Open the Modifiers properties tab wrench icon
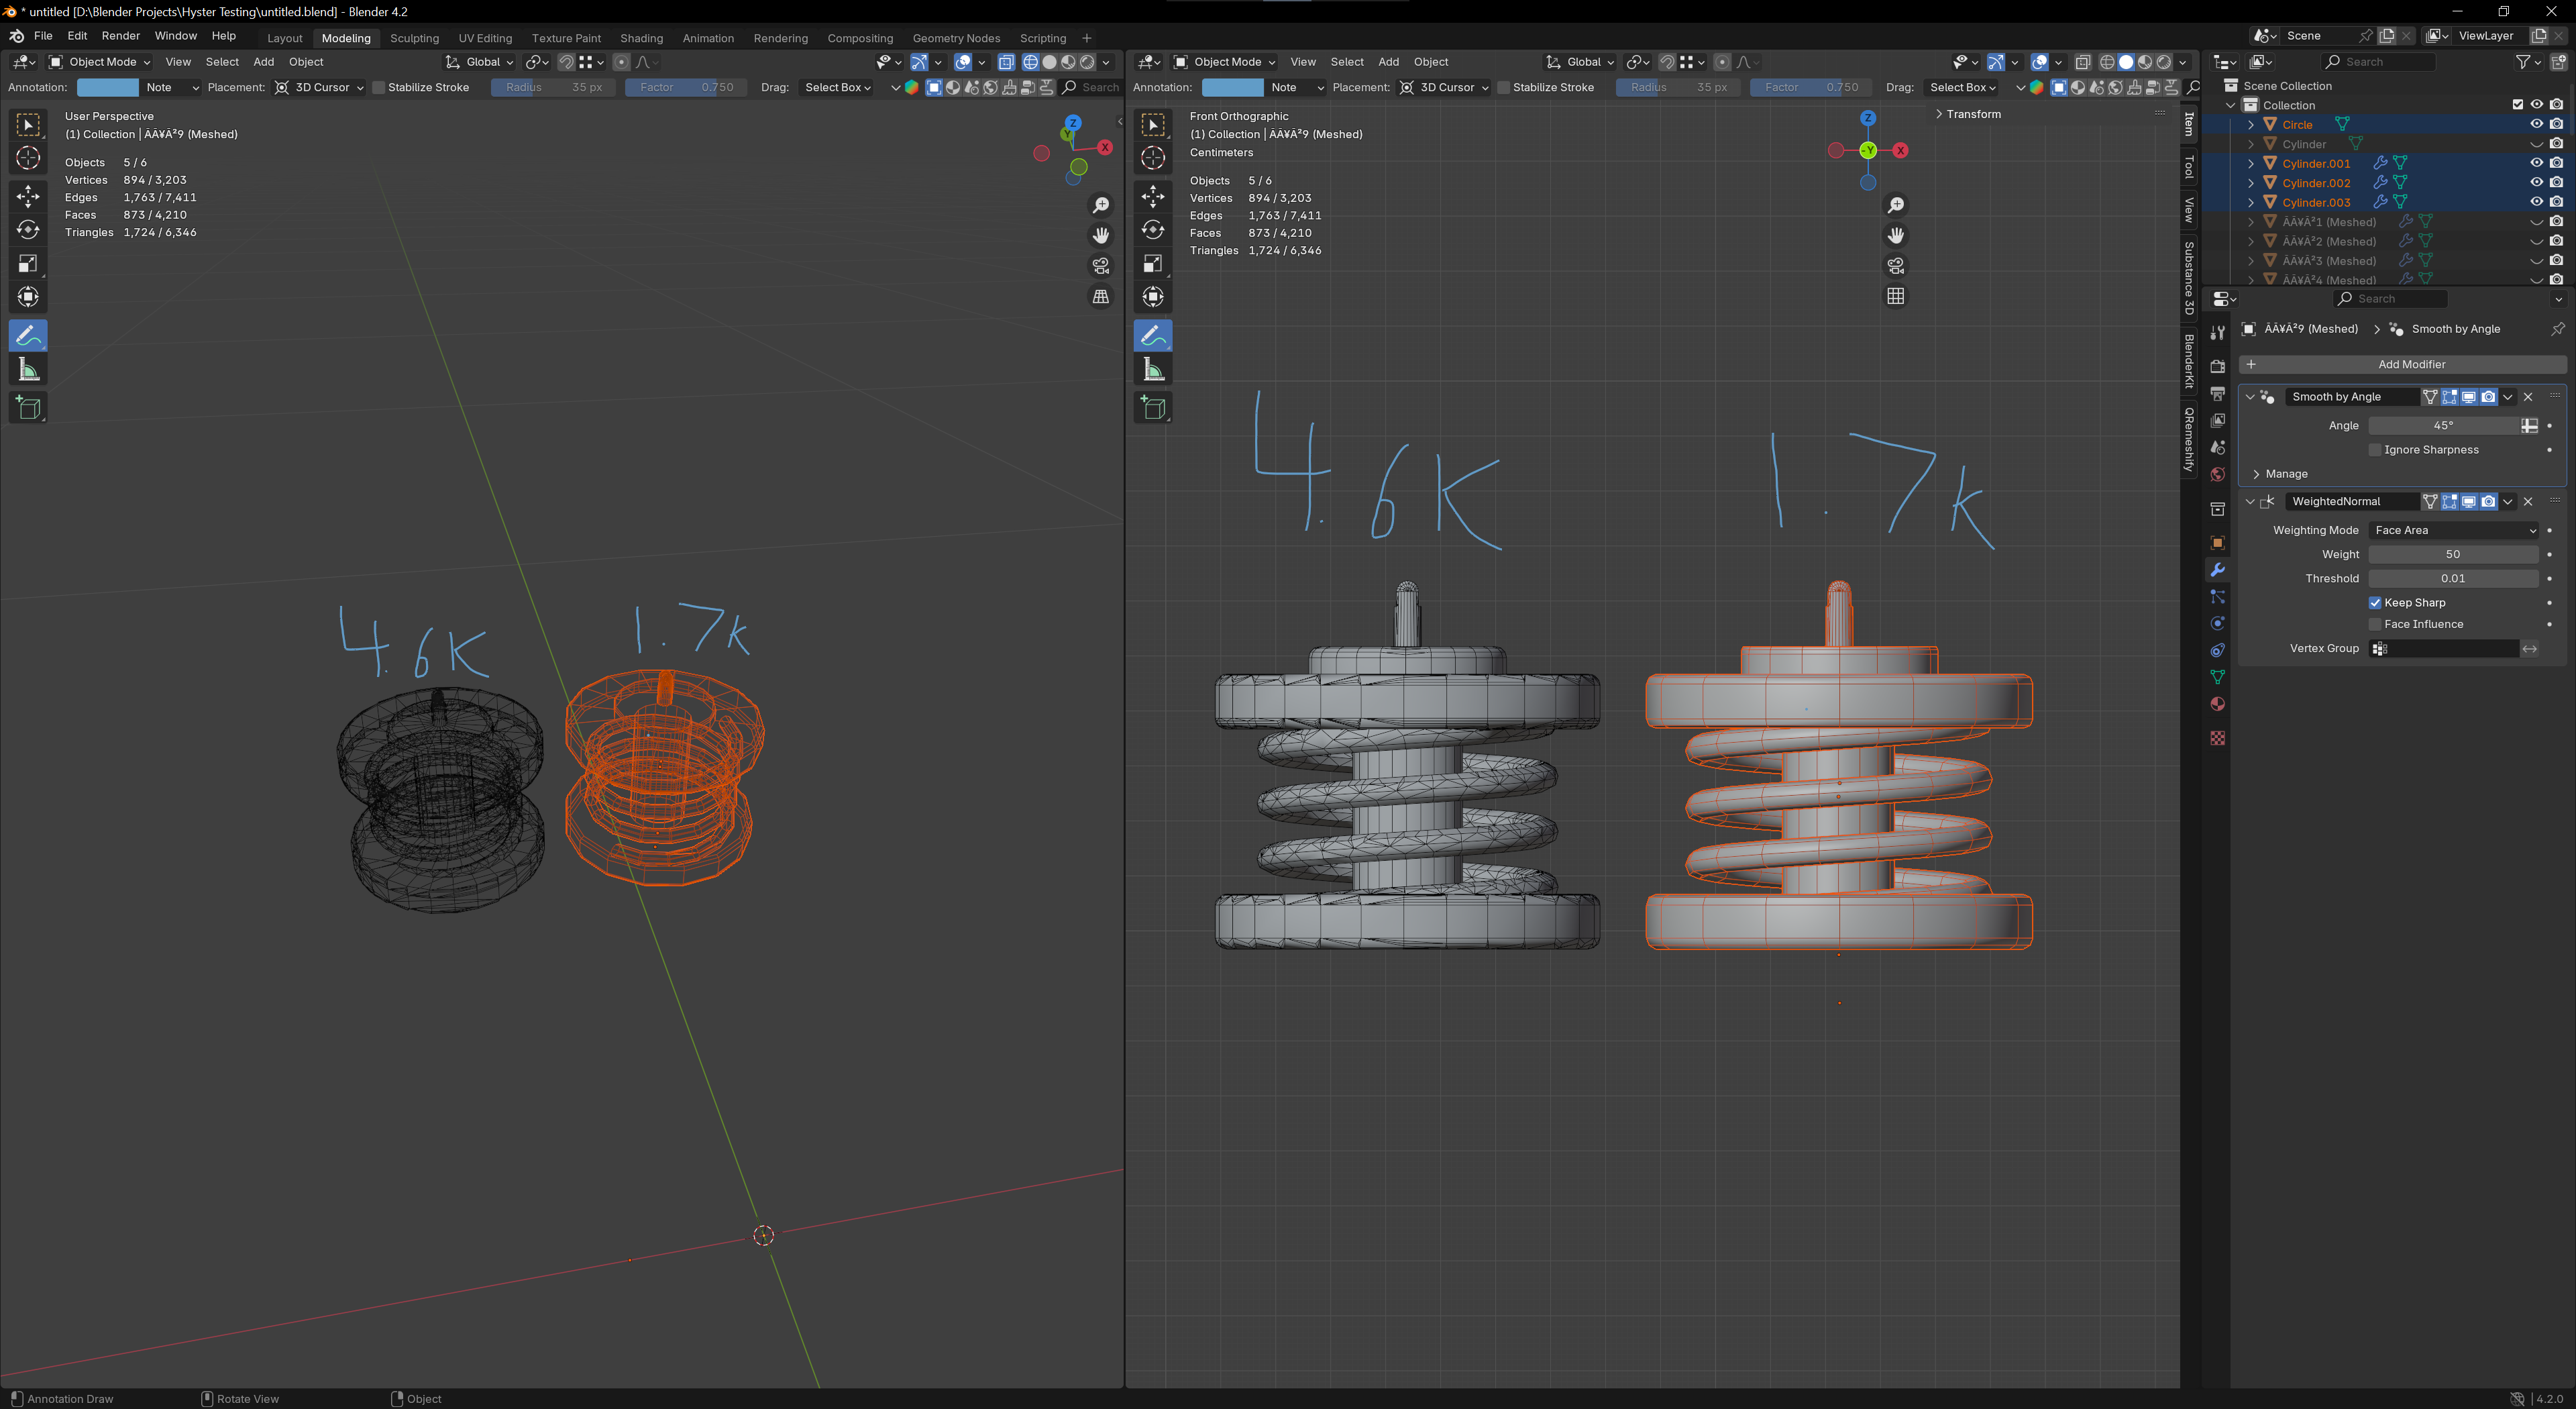Screen dimensions: 2576x1409 click(2217, 570)
